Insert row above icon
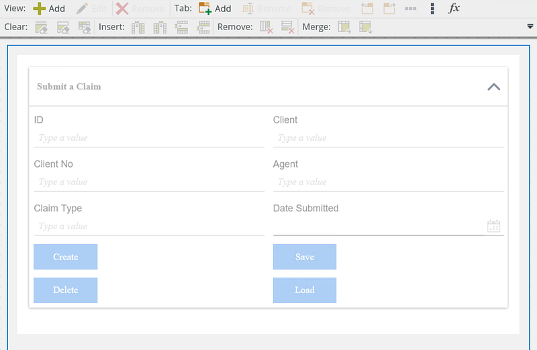Screen dimensions: 537x350 coord(181,27)
